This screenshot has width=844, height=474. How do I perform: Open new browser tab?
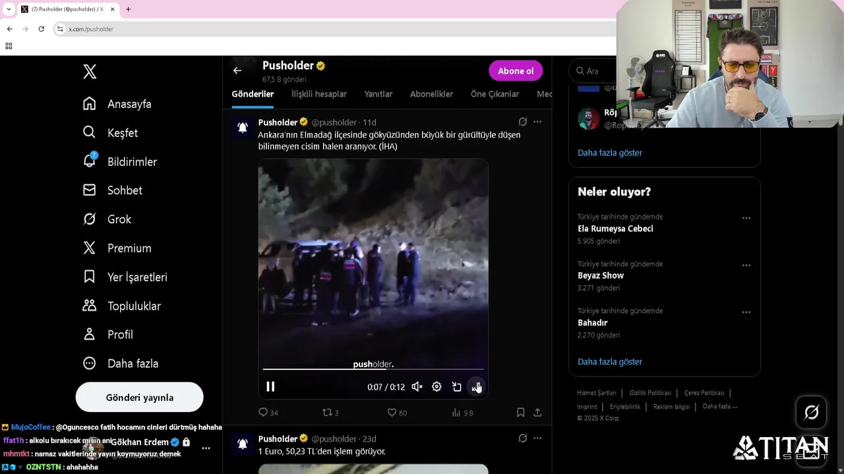[x=128, y=9]
